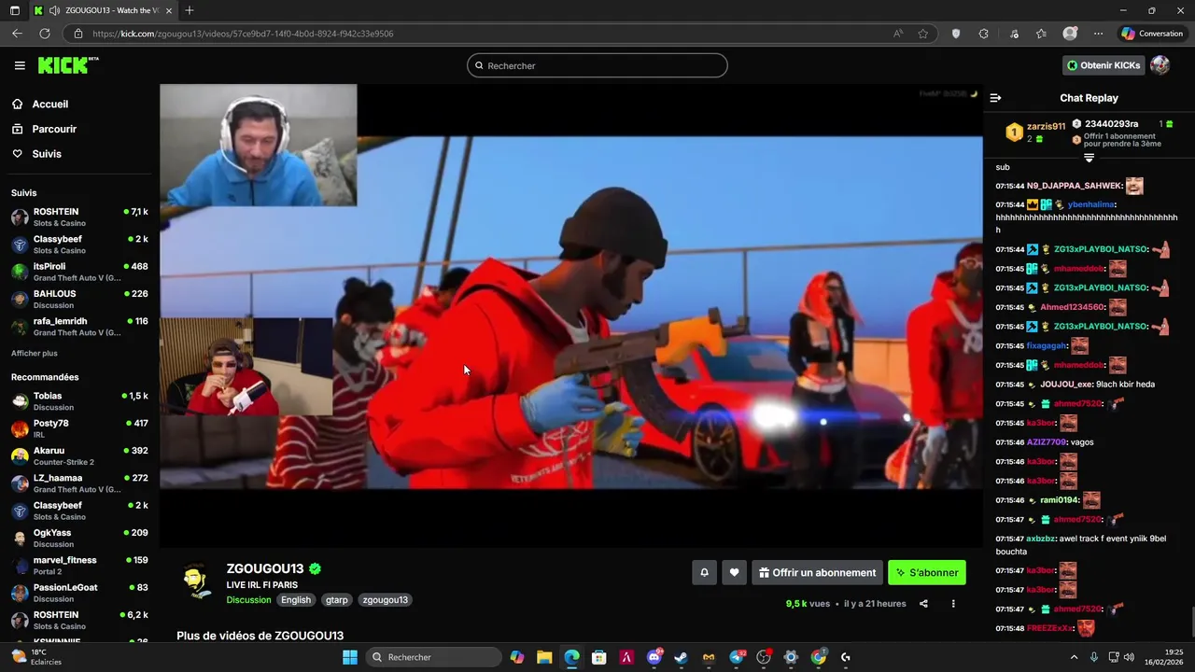Select the English language tag

[296, 600]
